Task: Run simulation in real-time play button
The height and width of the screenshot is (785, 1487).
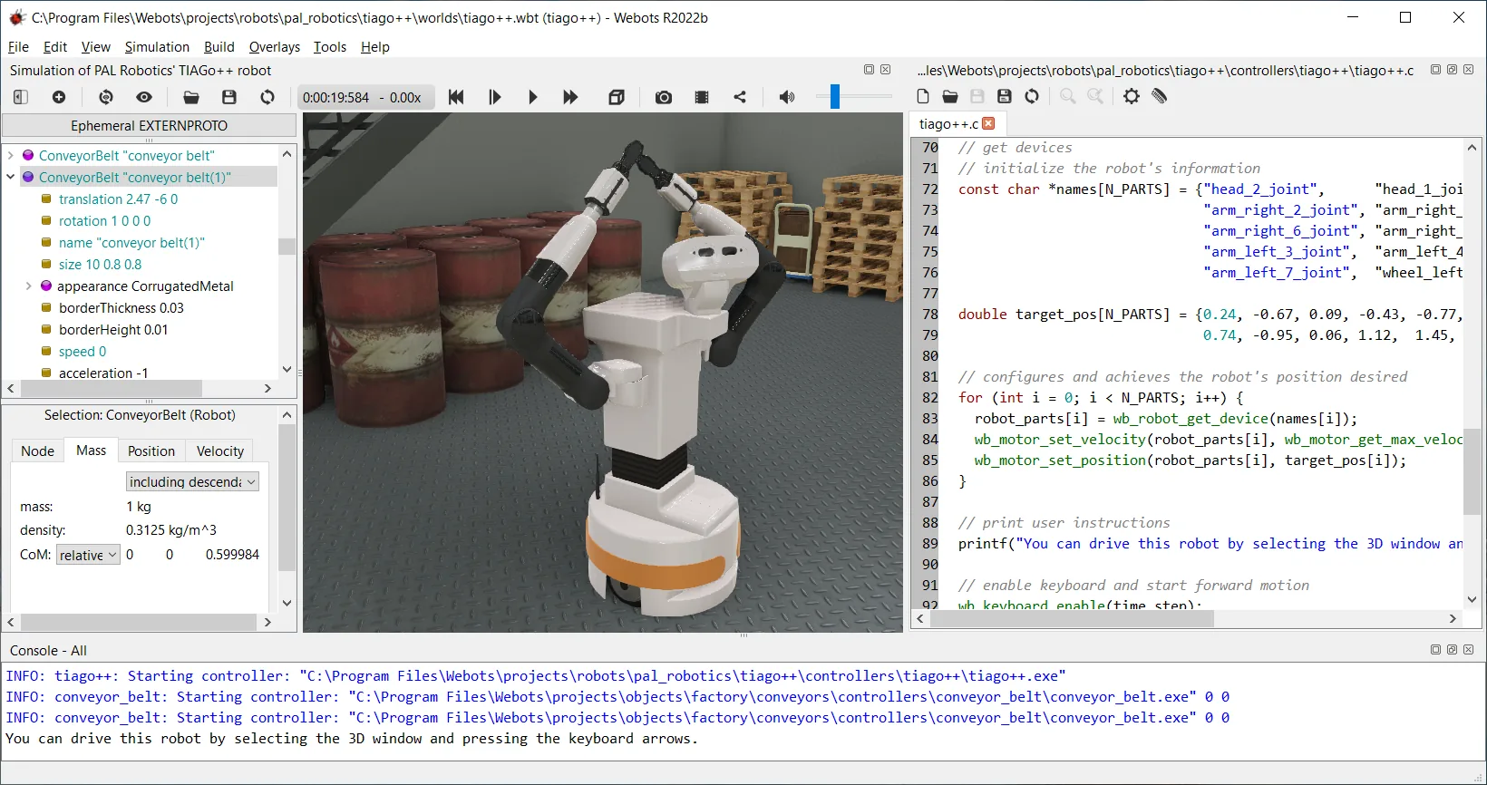Action: tap(532, 97)
